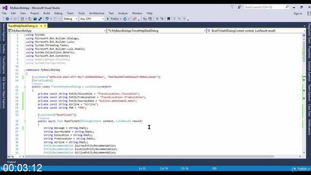Open the Server Explorer side tab
Screen dimensions: 311x175
point(3,32)
